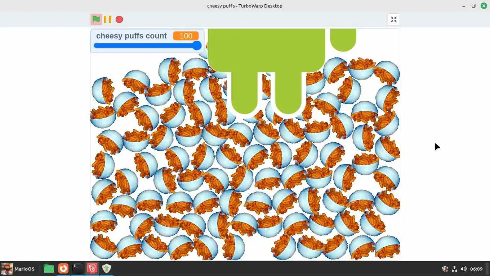Click the green flag to start project
Screen dimensions: 490x276
coord(96,19)
